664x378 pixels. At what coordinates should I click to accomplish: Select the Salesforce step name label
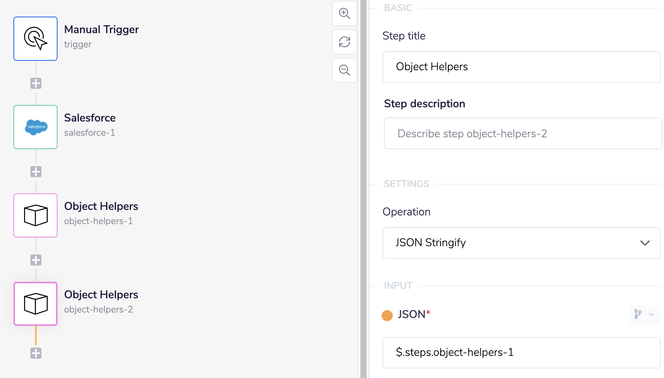[x=90, y=118]
